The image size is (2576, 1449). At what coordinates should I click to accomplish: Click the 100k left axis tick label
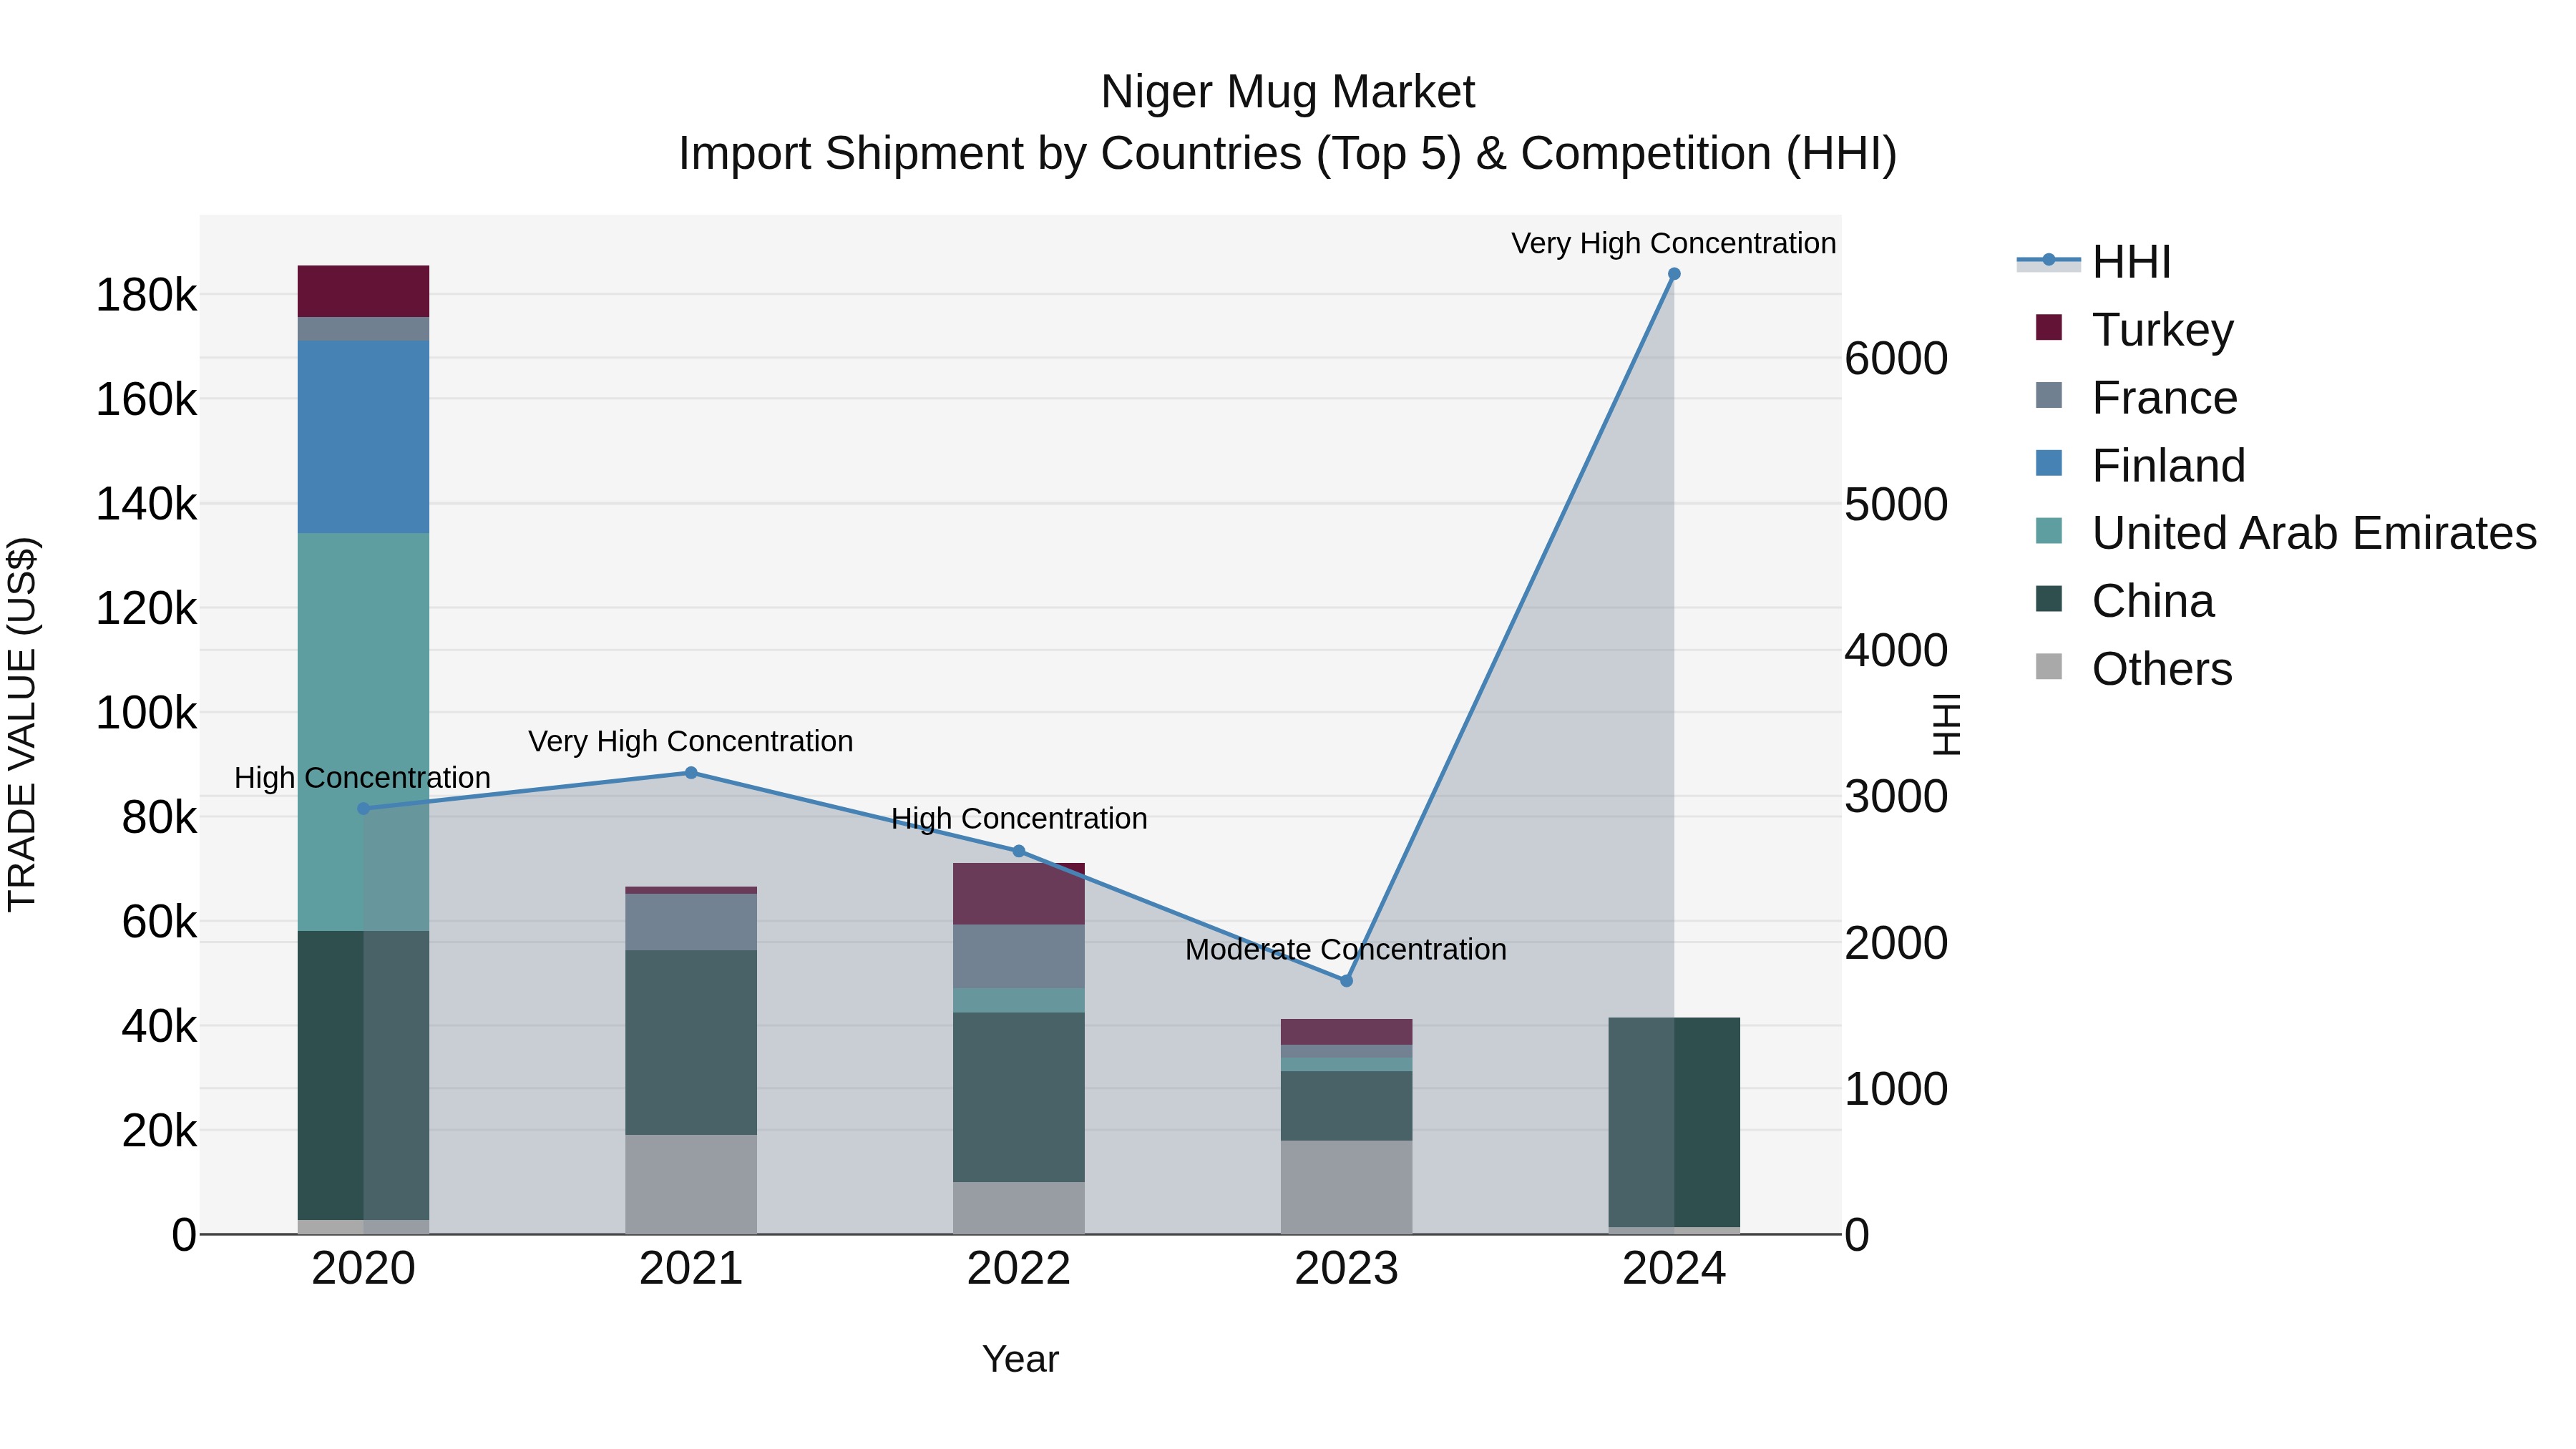tap(146, 713)
